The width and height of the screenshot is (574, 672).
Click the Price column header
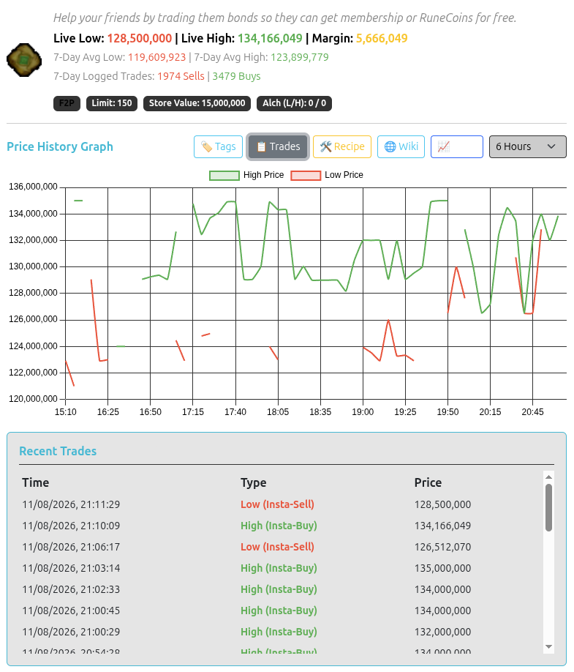coord(428,483)
